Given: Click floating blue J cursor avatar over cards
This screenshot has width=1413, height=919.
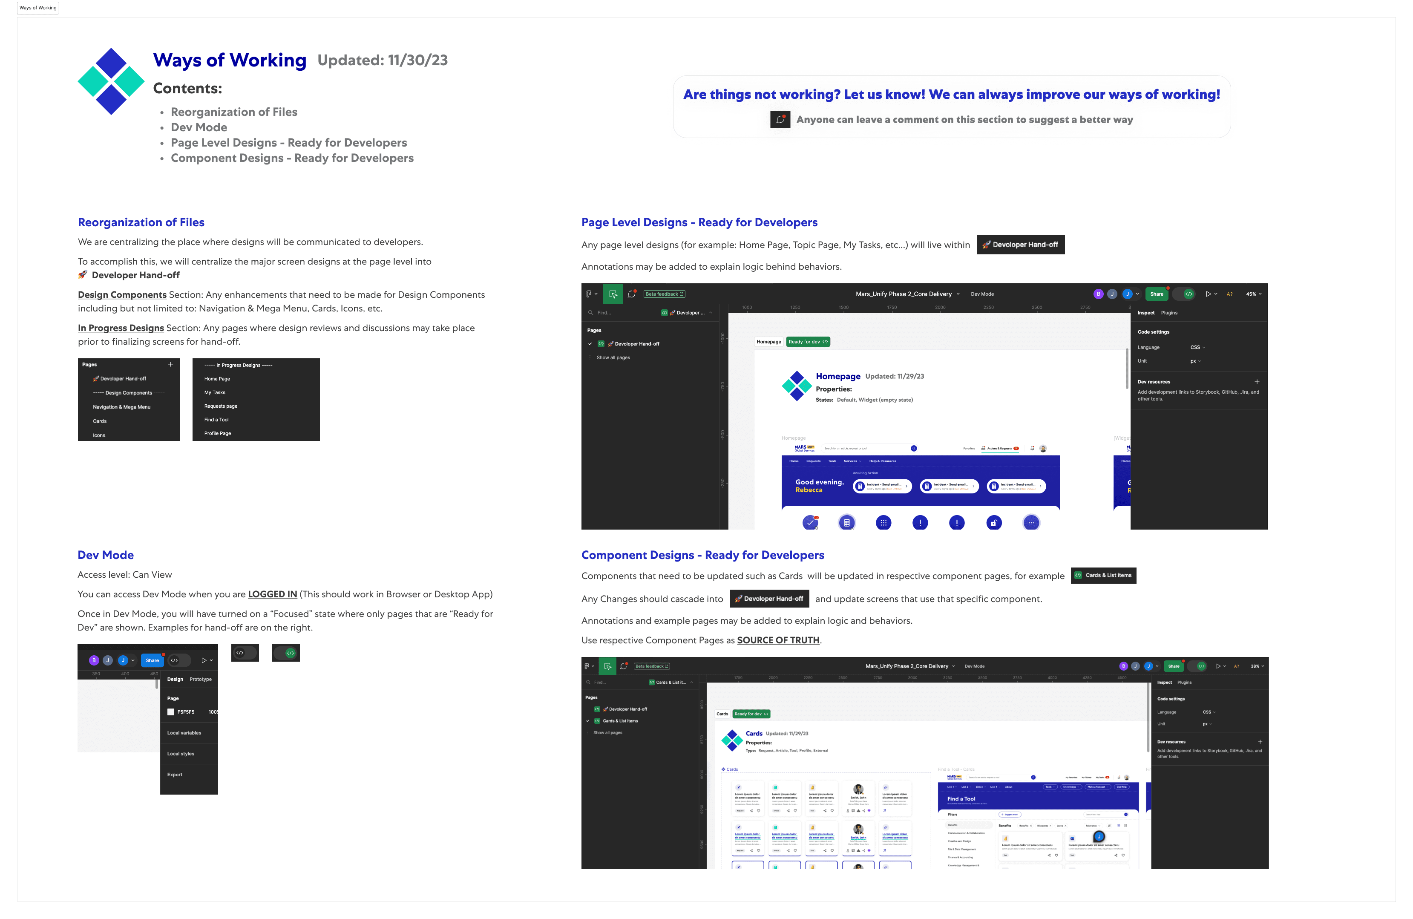Looking at the screenshot, I should 1099,836.
